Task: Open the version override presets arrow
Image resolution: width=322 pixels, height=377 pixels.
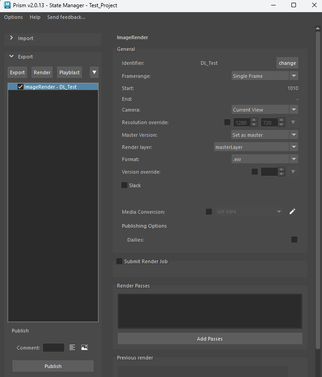Action: tap(293, 172)
